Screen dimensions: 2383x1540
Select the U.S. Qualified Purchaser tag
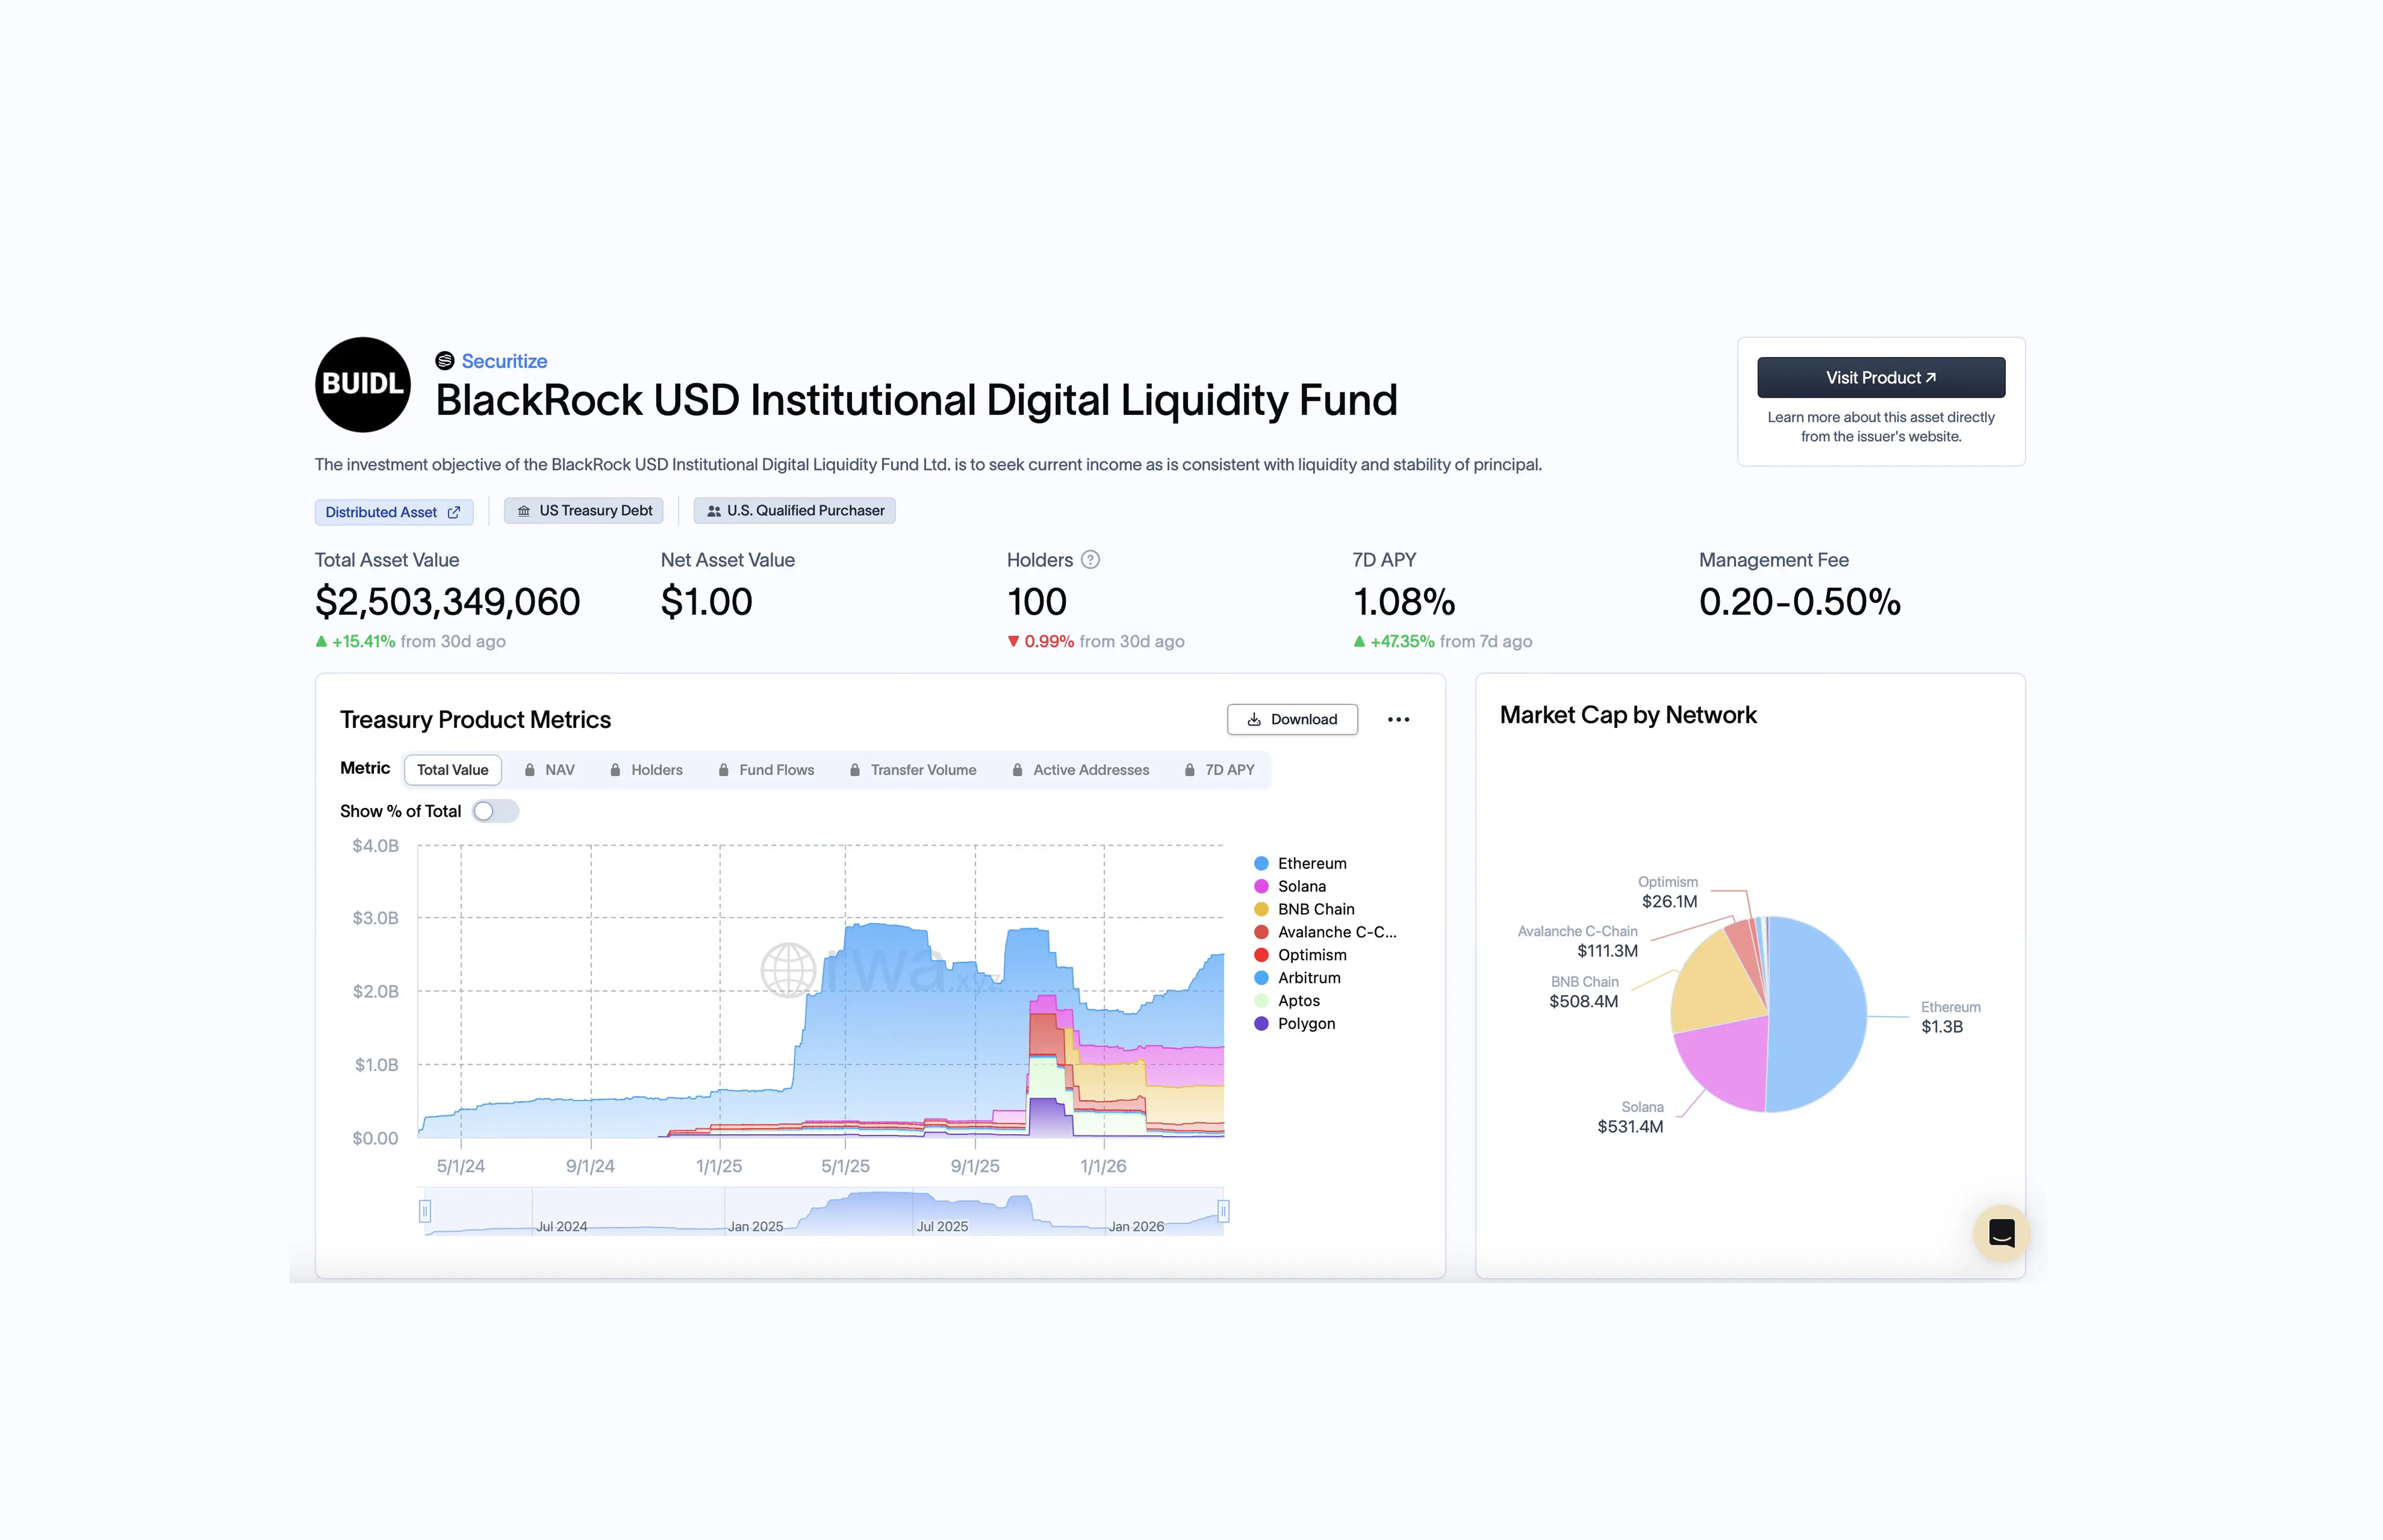tap(795, 511)
